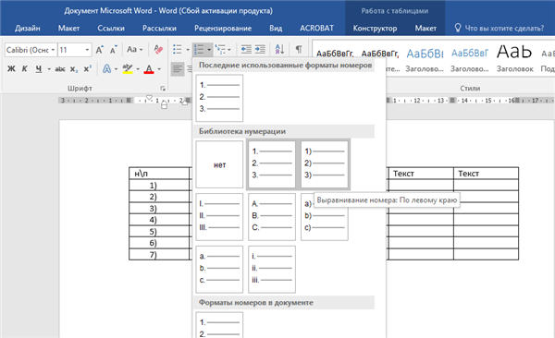Open the Font dialog launcher
555x338 pixels.
[163, 89]
